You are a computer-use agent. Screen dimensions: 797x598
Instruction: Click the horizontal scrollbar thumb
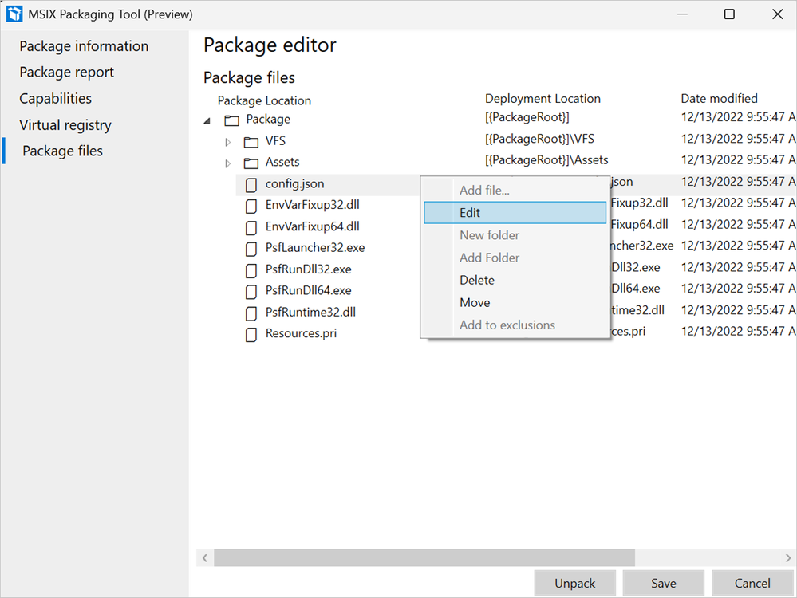(424, 557)
